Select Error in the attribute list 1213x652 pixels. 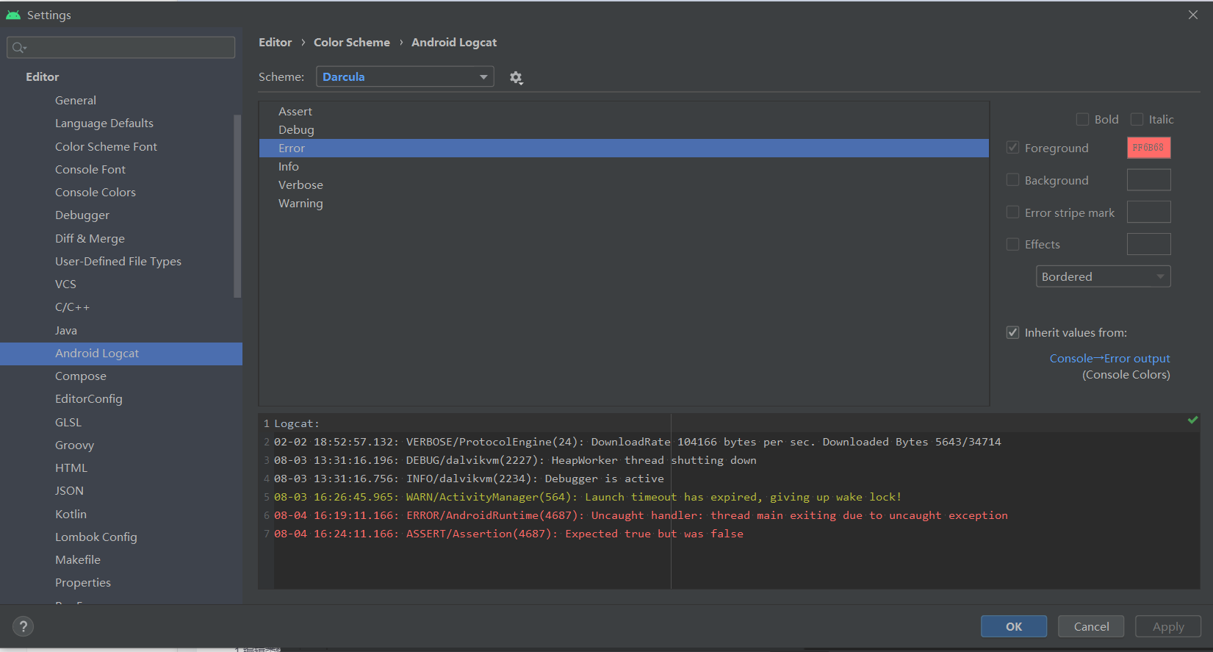click(x=624, y=148)
